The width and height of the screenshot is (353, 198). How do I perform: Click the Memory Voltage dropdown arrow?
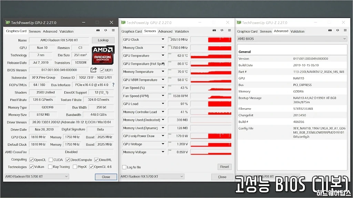(163, 152)
